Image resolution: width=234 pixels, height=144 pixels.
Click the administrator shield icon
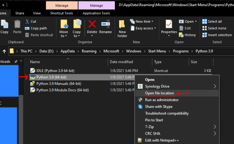tap(140, 100)
